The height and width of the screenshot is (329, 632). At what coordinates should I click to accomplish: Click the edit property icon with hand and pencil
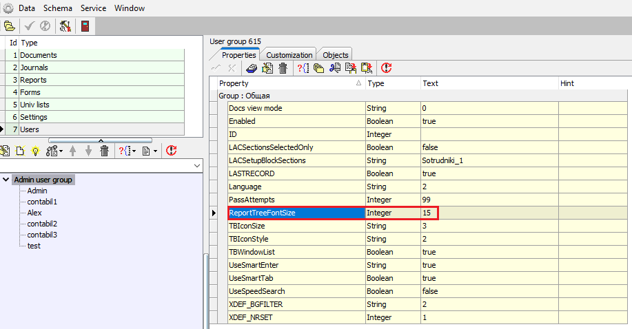(x=267, y=68)
